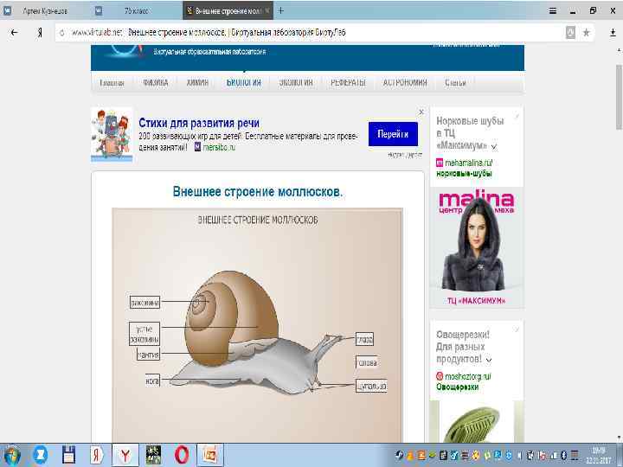Click the malina fur center ad image

[477, 247]
